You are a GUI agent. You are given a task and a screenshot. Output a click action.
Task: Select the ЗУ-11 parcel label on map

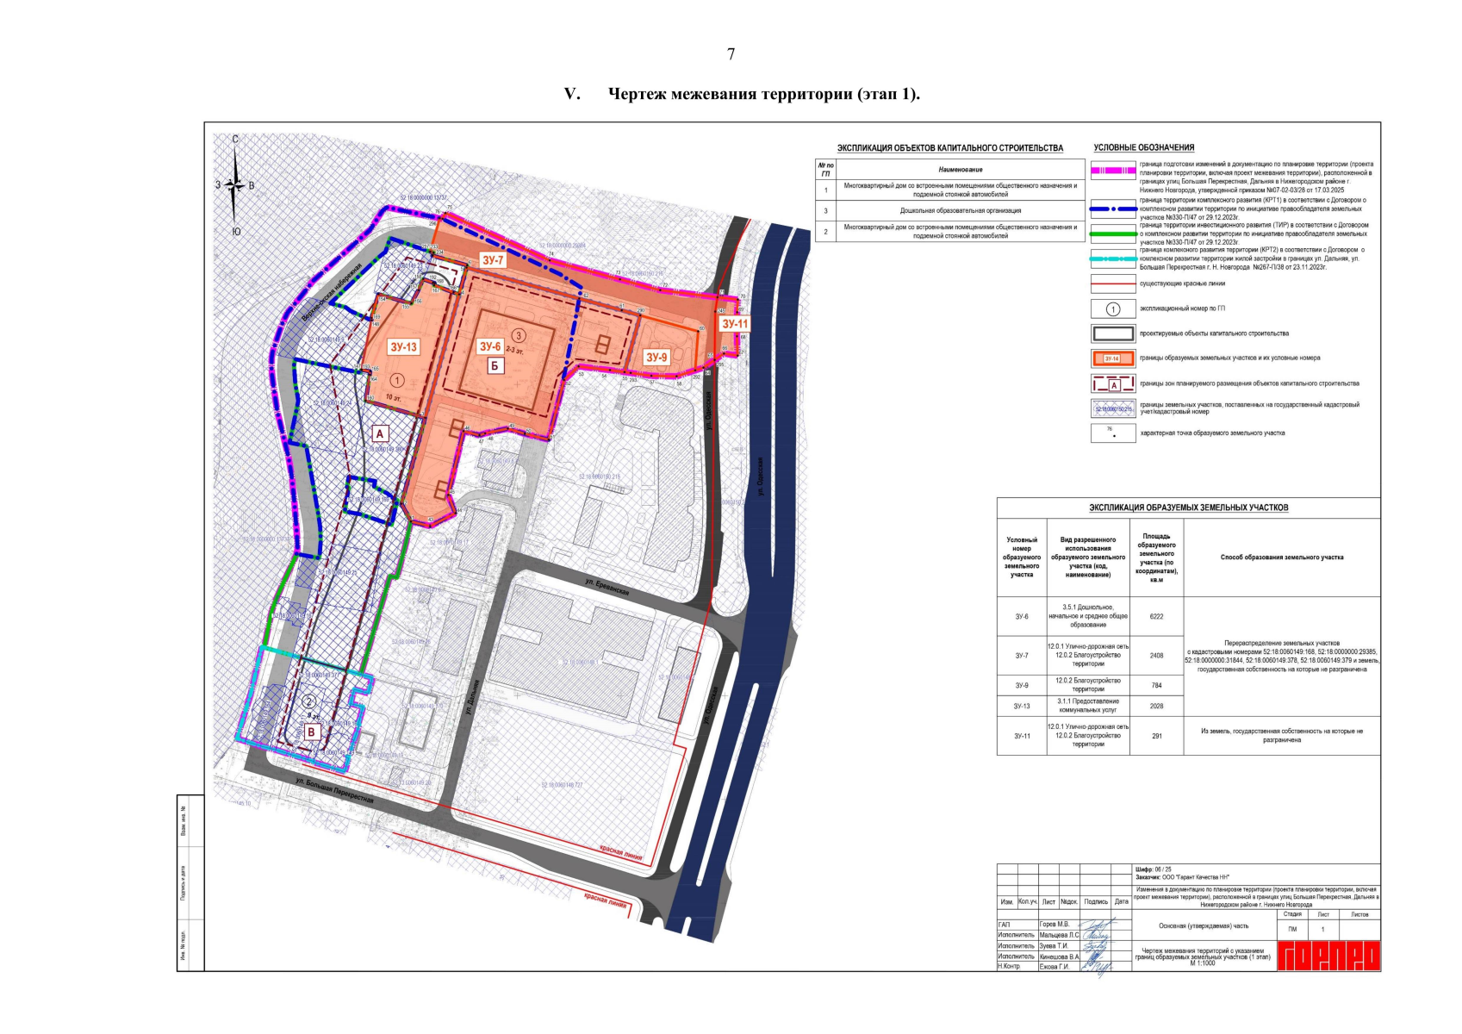735,324
